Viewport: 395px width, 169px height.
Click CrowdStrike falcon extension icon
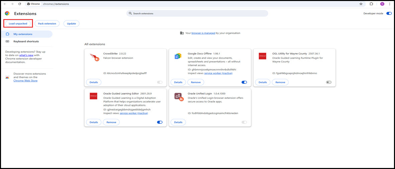[x=94, y=57]
